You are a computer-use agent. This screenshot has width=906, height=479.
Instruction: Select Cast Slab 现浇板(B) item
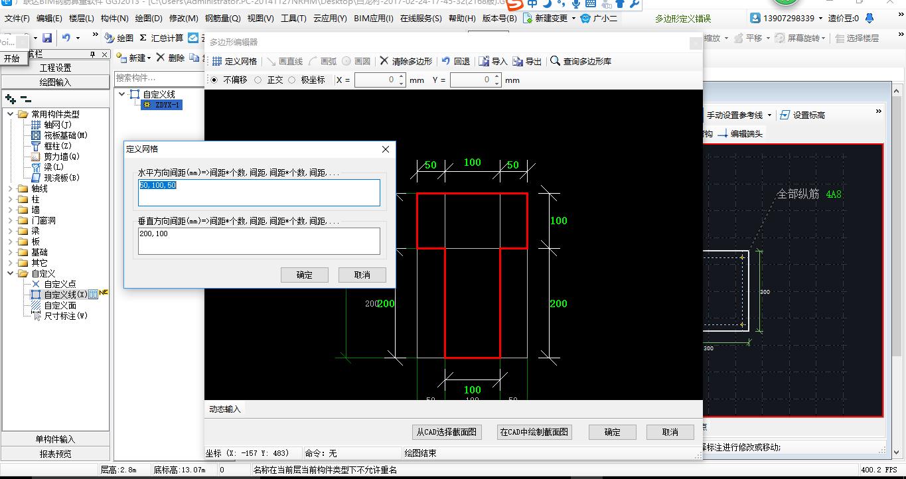point(55,178)
